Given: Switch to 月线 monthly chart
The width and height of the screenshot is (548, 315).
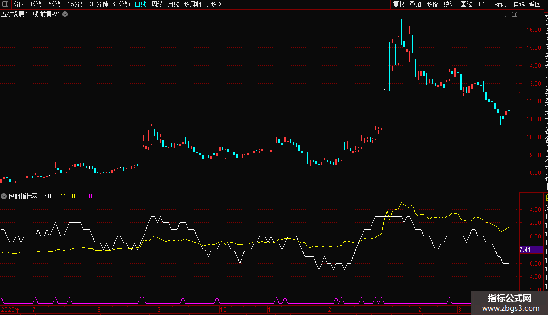Looking at the screenshot, I should 173,4.
